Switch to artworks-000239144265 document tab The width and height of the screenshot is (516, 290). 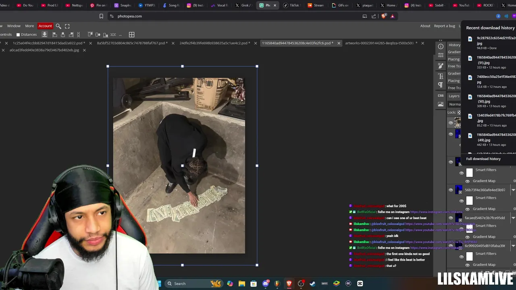coord(381,43)
